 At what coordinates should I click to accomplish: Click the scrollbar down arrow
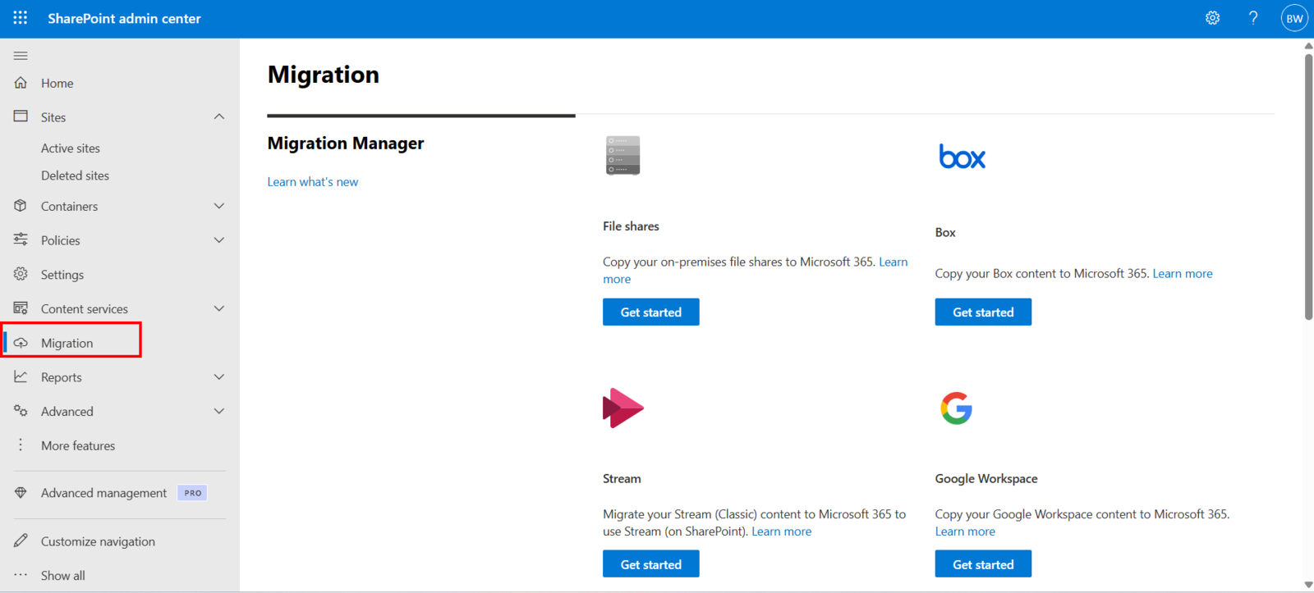tap(1308, 585)
